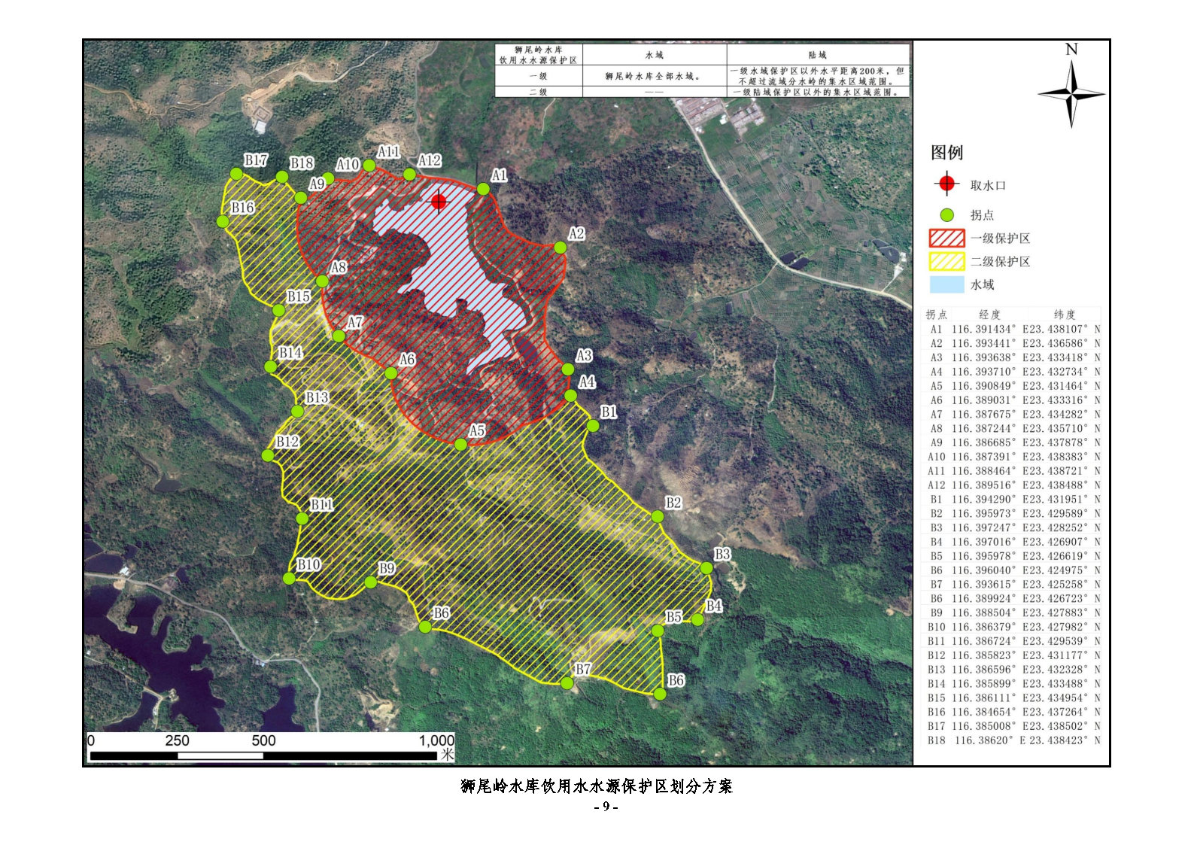1194x845 pixels.
Task: Click the 图例 legend heading
Action: [x=946, y=153]
